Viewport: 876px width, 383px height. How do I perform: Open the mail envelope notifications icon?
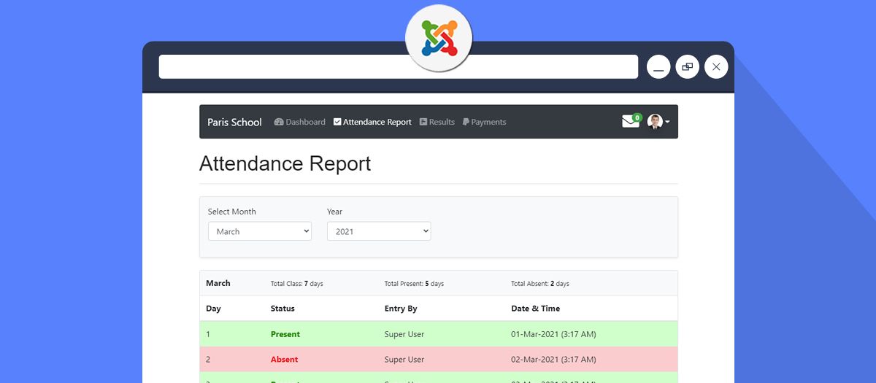click(630, 122)
